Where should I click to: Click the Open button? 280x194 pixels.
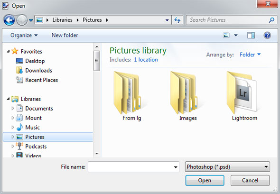[205, 180]
